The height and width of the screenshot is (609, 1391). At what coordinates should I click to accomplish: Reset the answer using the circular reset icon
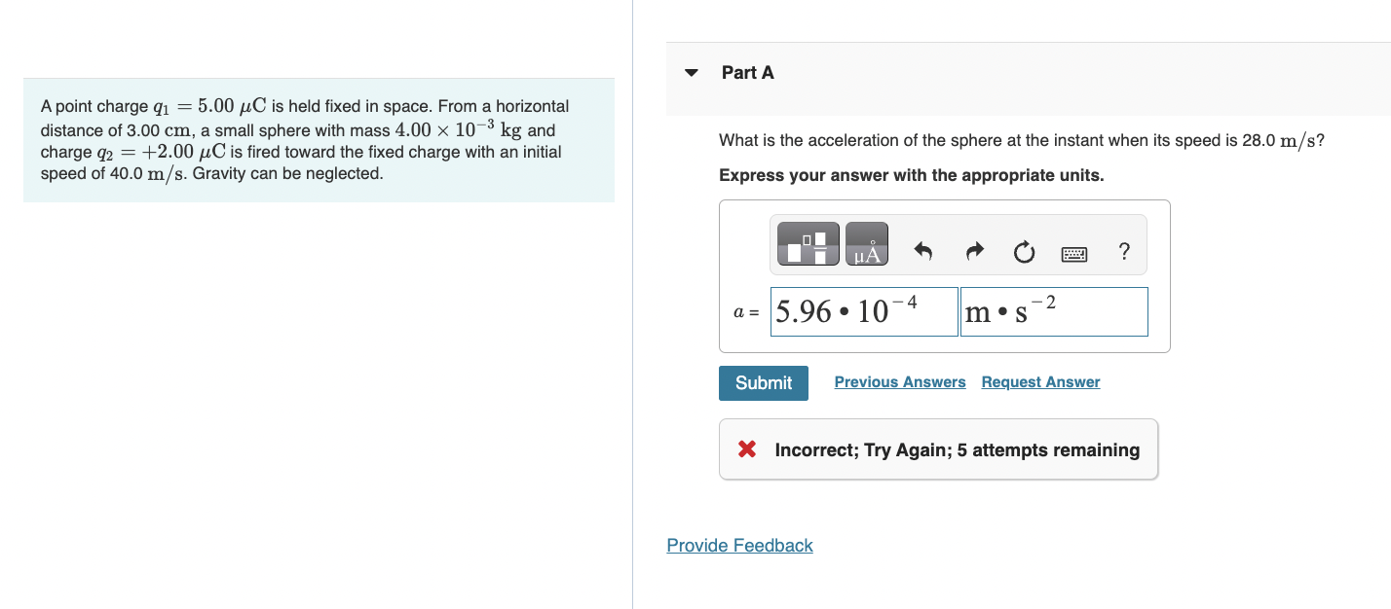(1024, 252)
